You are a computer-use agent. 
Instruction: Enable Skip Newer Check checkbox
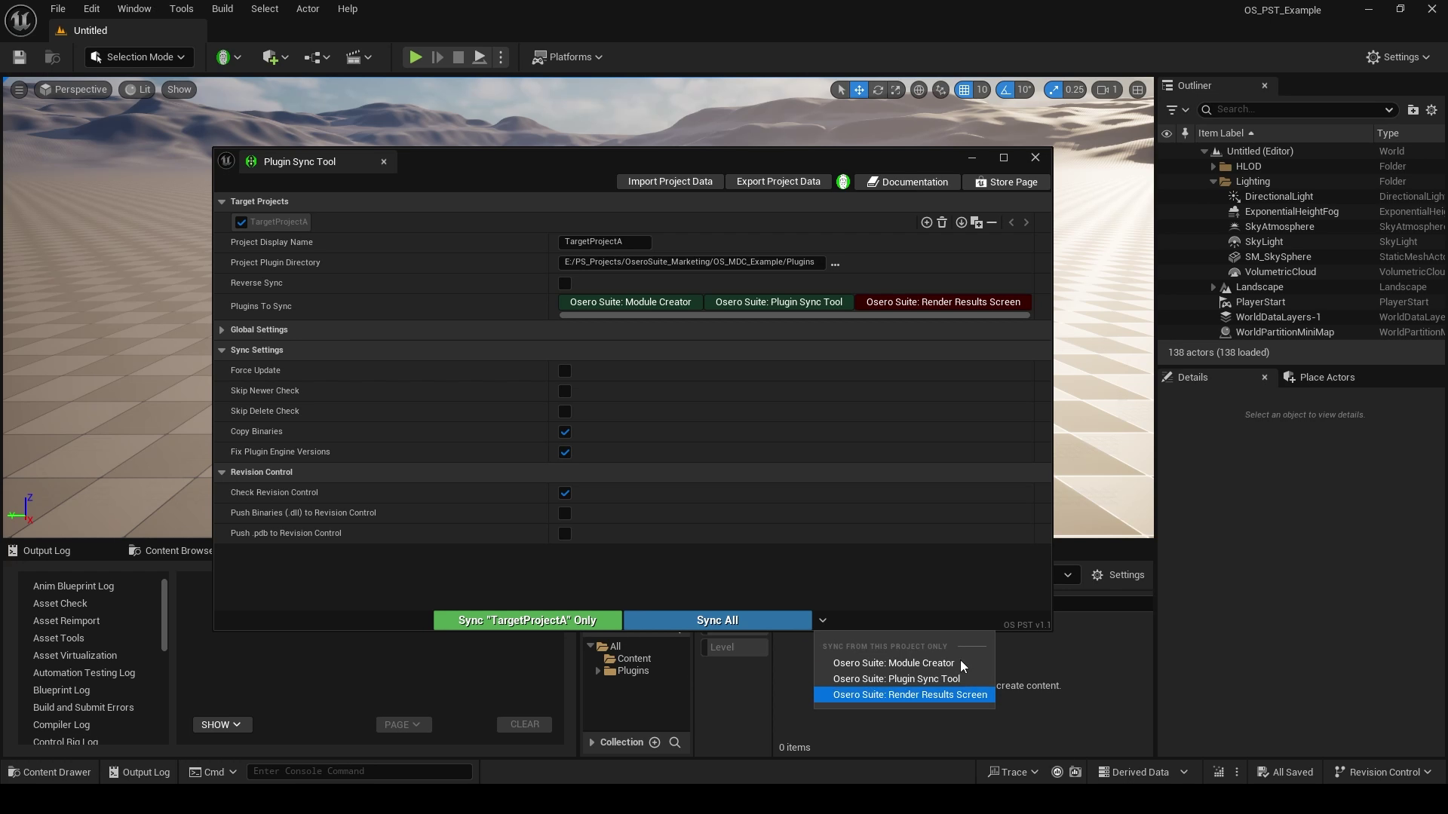565,391
